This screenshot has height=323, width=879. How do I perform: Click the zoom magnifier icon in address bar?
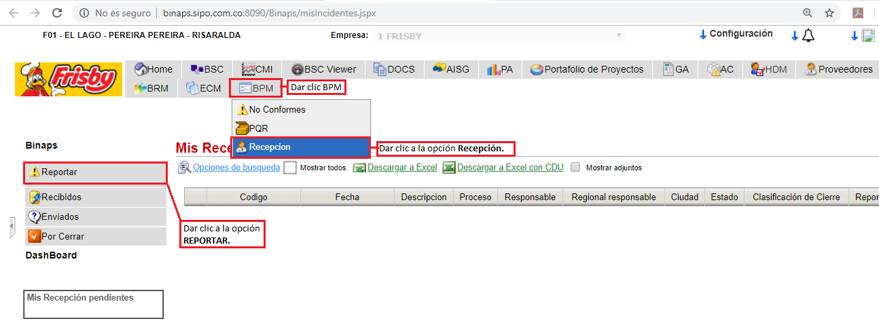(808, 13)
